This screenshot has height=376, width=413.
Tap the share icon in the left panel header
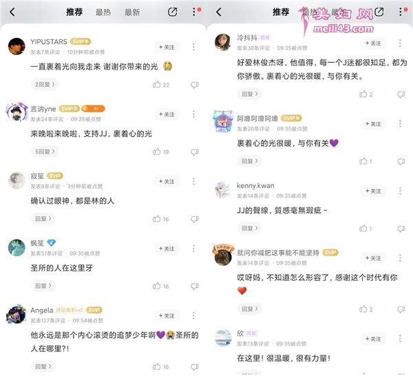(172, 12)
